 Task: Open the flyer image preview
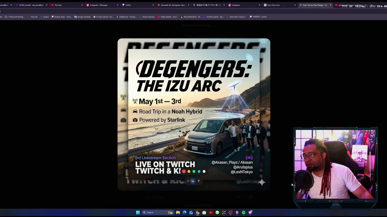click(194, 115)
